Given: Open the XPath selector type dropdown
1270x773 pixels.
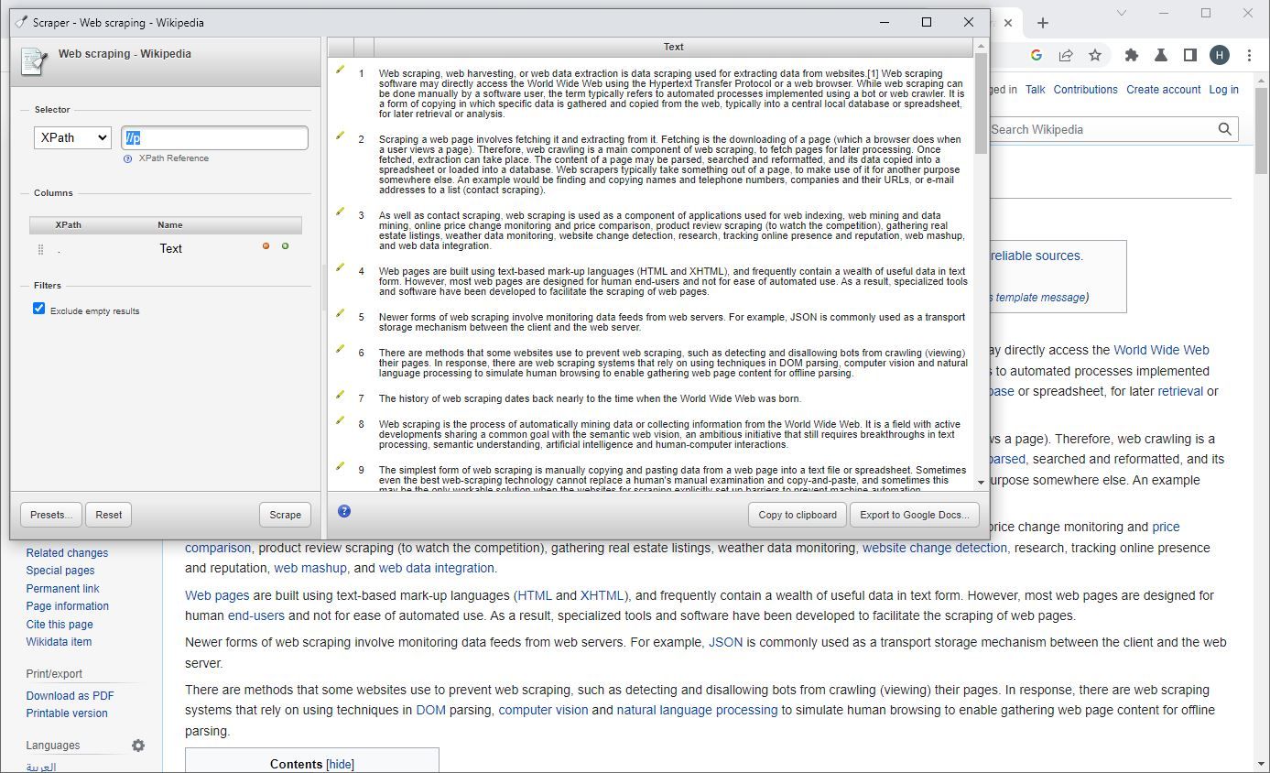Looking at the screenshot, I should (x=72, y=137).
